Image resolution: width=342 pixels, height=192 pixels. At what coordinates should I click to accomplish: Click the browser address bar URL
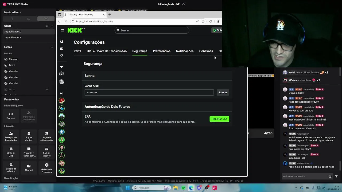click(x=94, y=21)
